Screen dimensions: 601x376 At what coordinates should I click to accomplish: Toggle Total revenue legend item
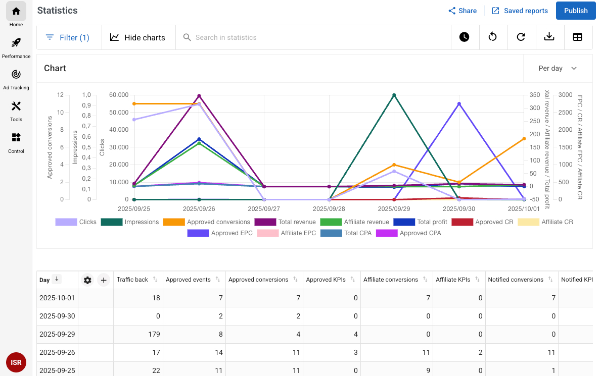(x=285, y=222)
